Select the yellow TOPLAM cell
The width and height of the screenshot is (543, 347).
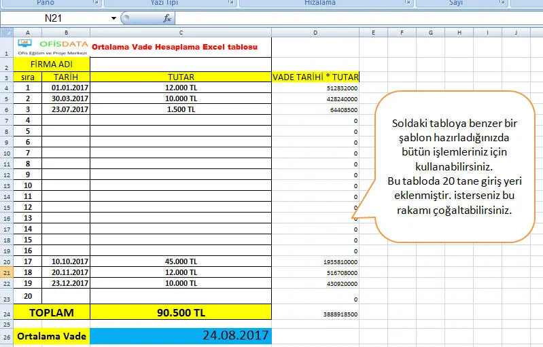coord(52,313)
